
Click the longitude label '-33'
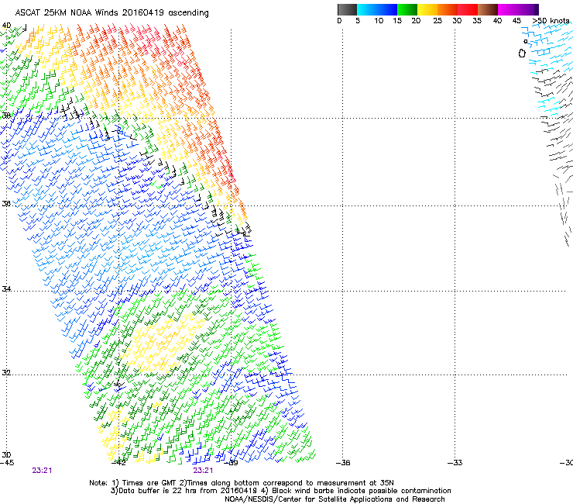[x=455, y=463]
